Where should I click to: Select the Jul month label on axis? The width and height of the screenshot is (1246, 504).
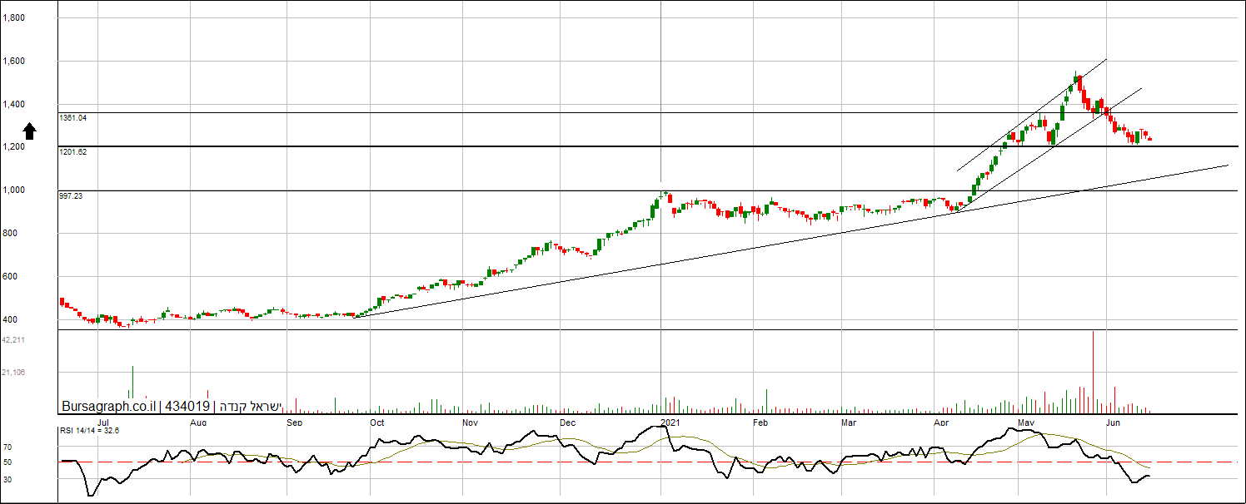(x=102, y=422)
